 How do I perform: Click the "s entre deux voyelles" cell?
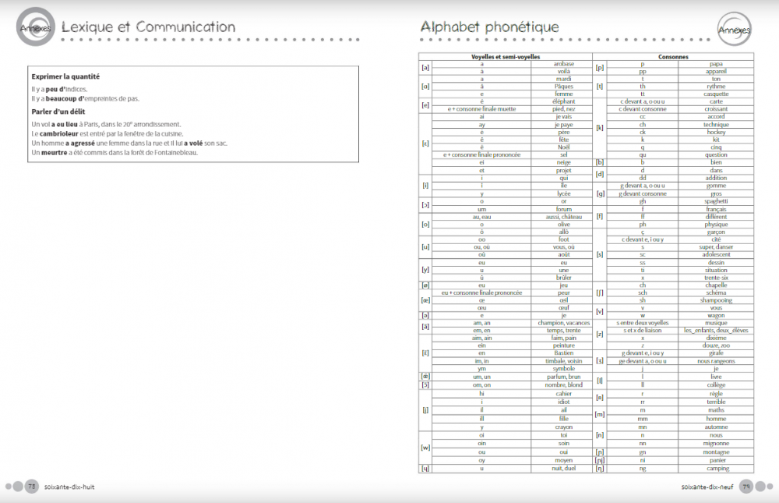[643, 323]
